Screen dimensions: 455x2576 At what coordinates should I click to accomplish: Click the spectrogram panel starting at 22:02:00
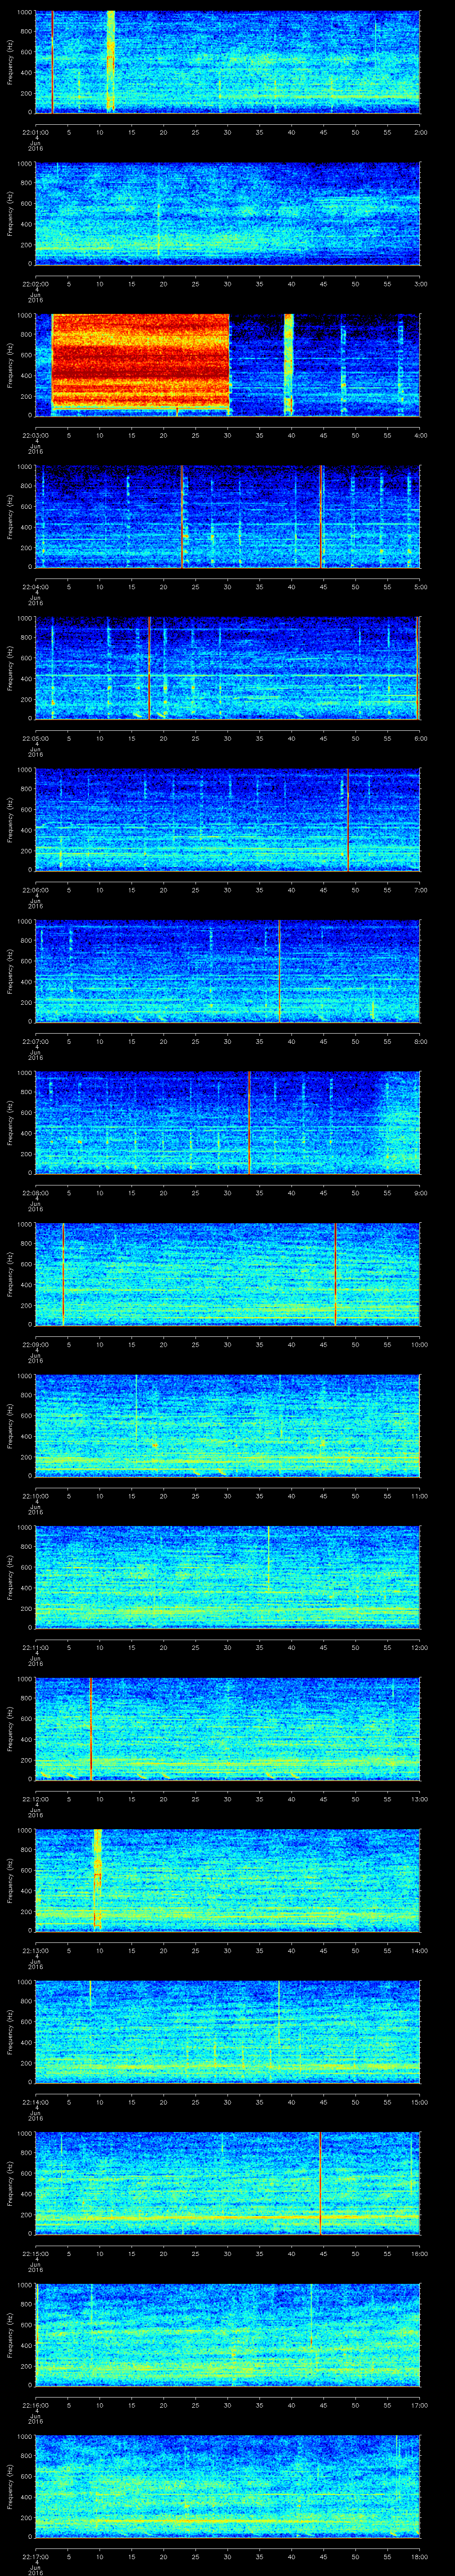[227, 214]
